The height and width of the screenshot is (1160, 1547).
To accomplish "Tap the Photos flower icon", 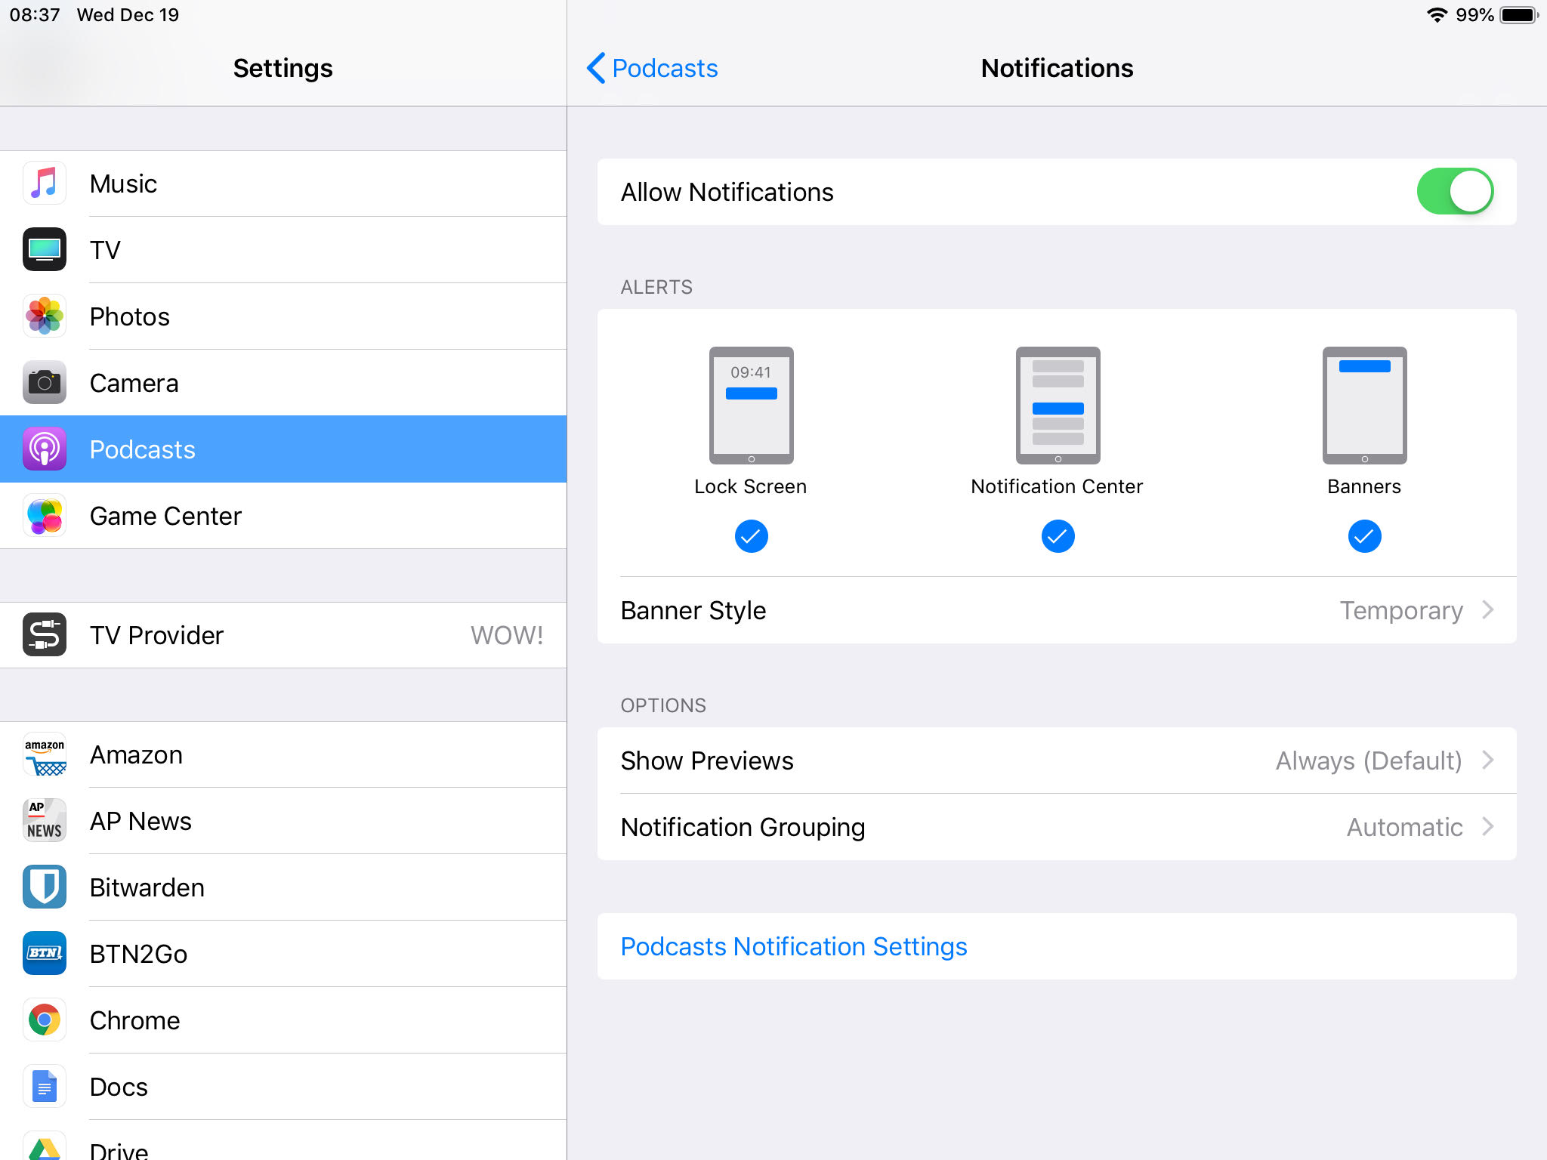I will tap(45, 316).
